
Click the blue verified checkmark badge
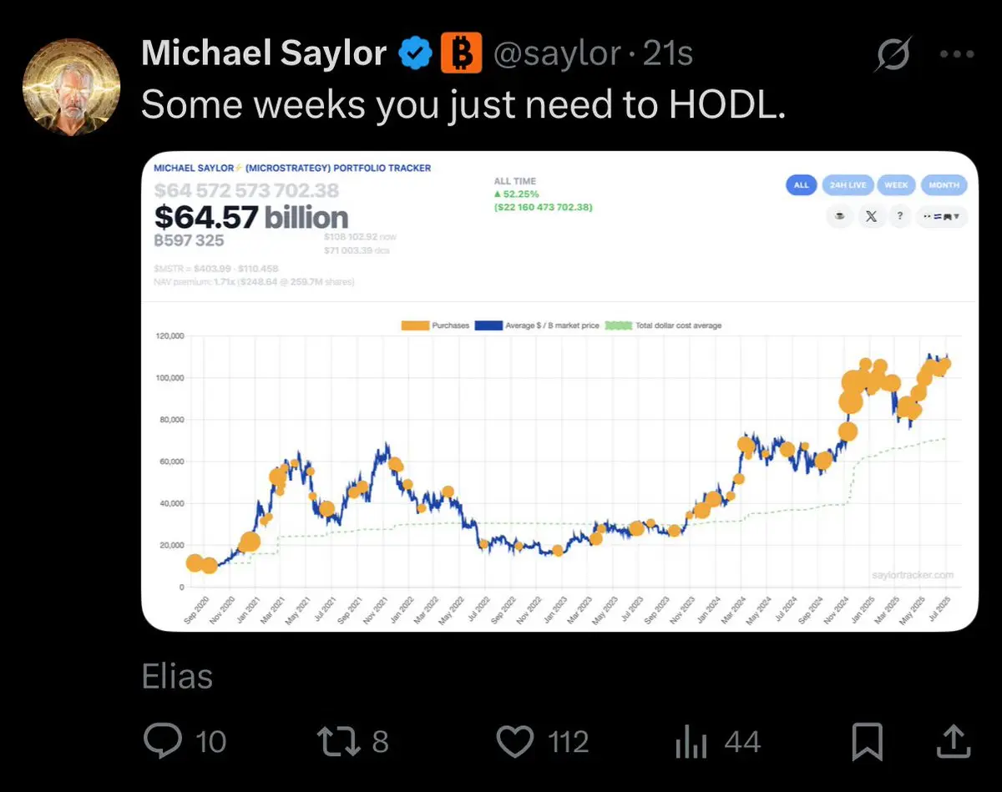(x=414, y=54)
